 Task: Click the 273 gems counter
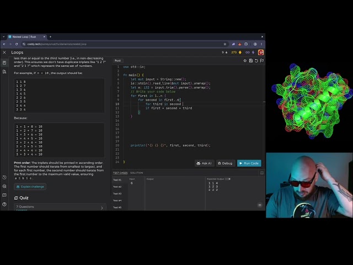tap(237, 52)
